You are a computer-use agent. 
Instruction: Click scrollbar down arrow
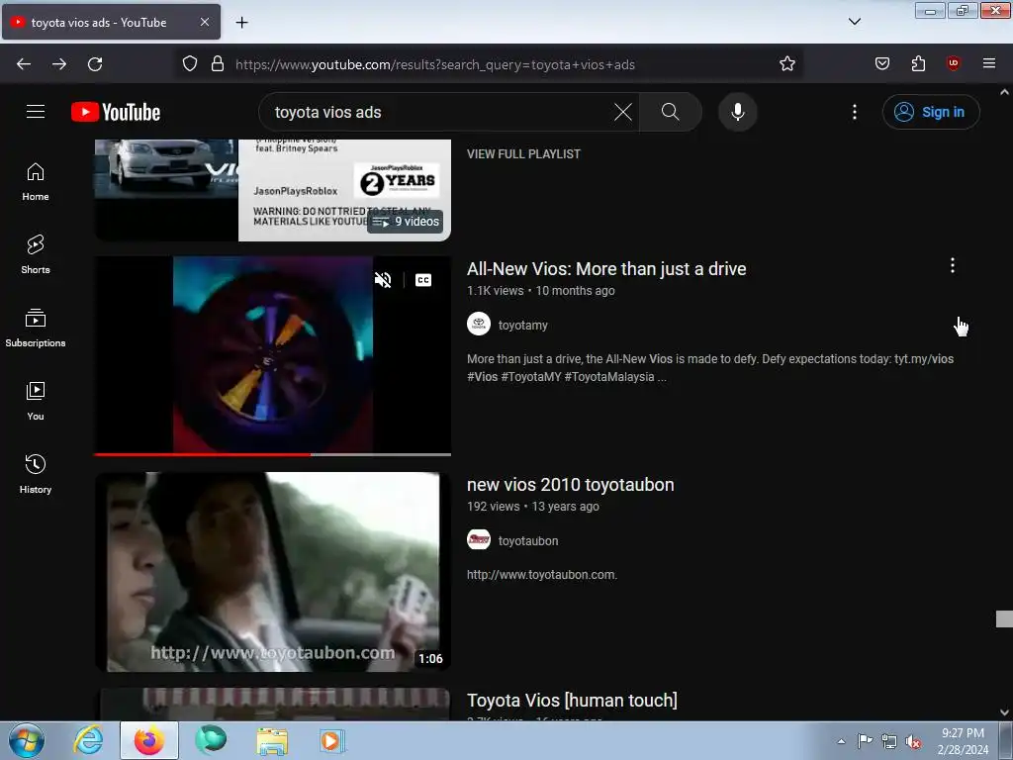click(x=1004, y=712)
